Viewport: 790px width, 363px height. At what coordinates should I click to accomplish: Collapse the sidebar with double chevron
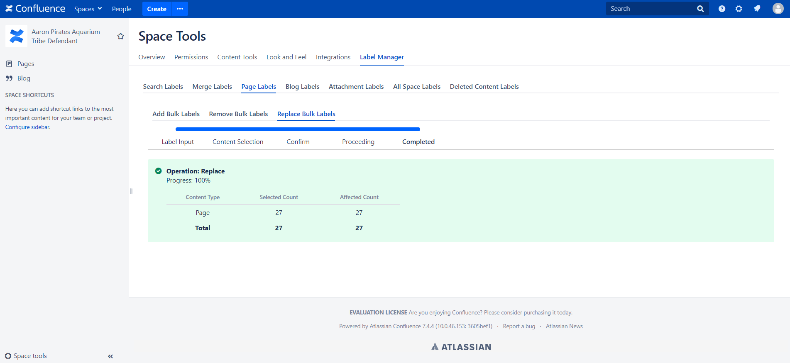pos(110,356)
